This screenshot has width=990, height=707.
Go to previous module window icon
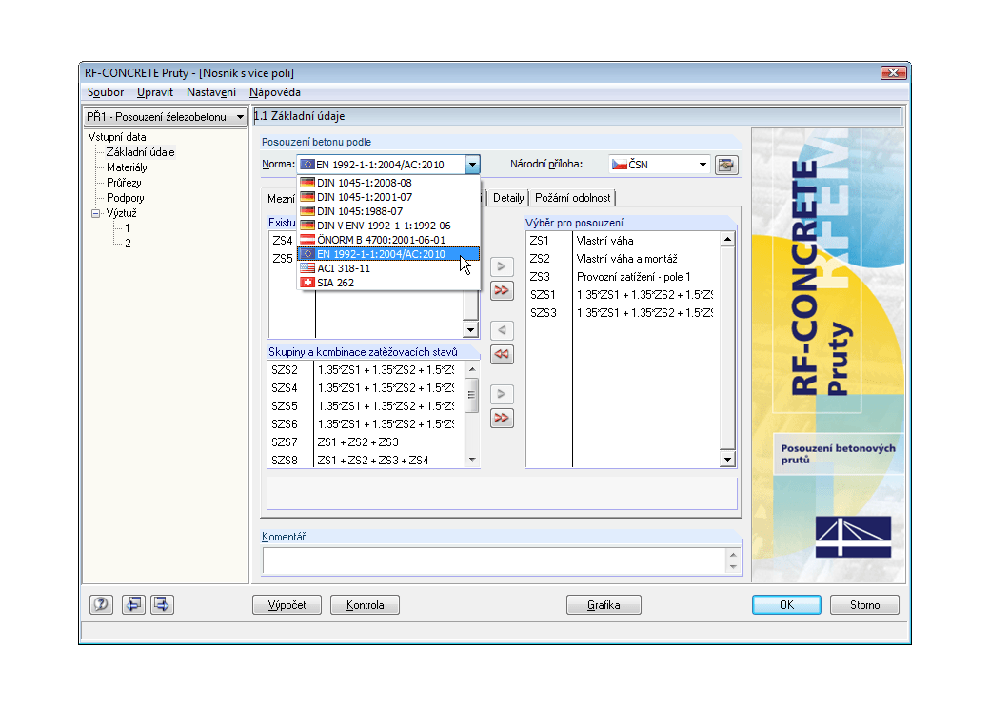[133, 605]
